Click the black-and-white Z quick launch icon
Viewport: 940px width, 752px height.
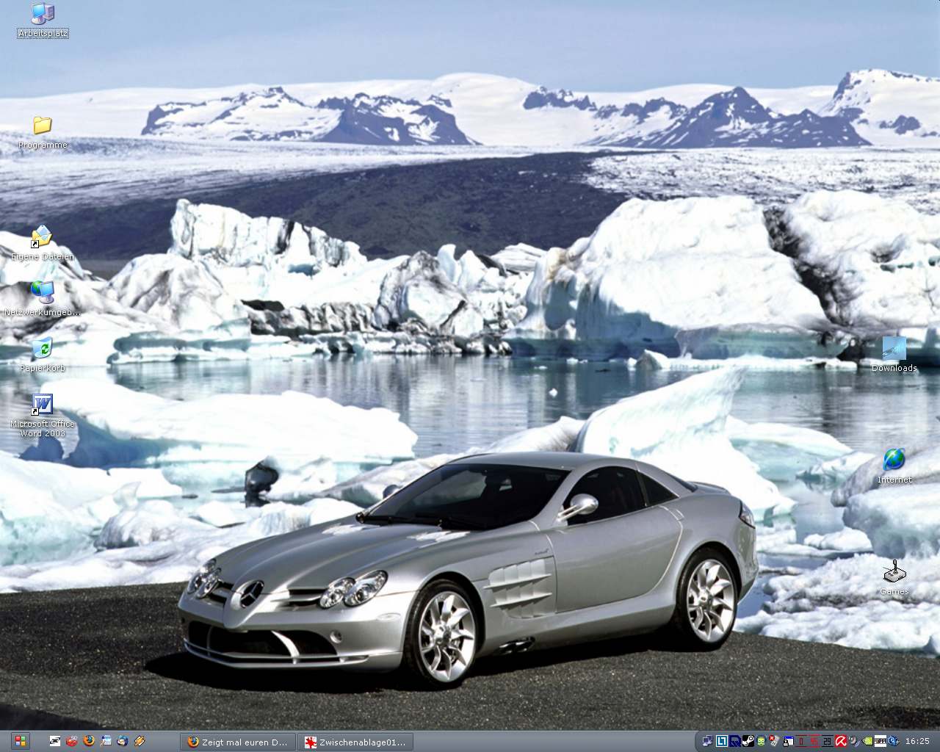(55, 741)
